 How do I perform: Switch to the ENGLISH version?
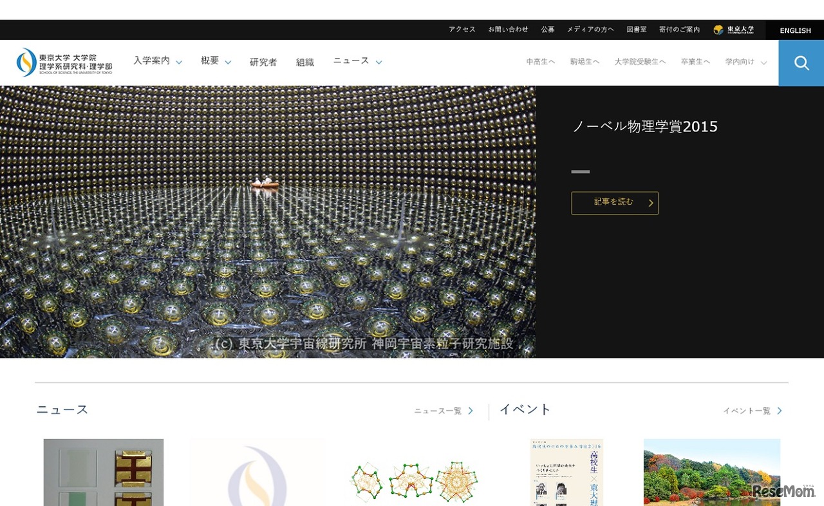point(794,30)
